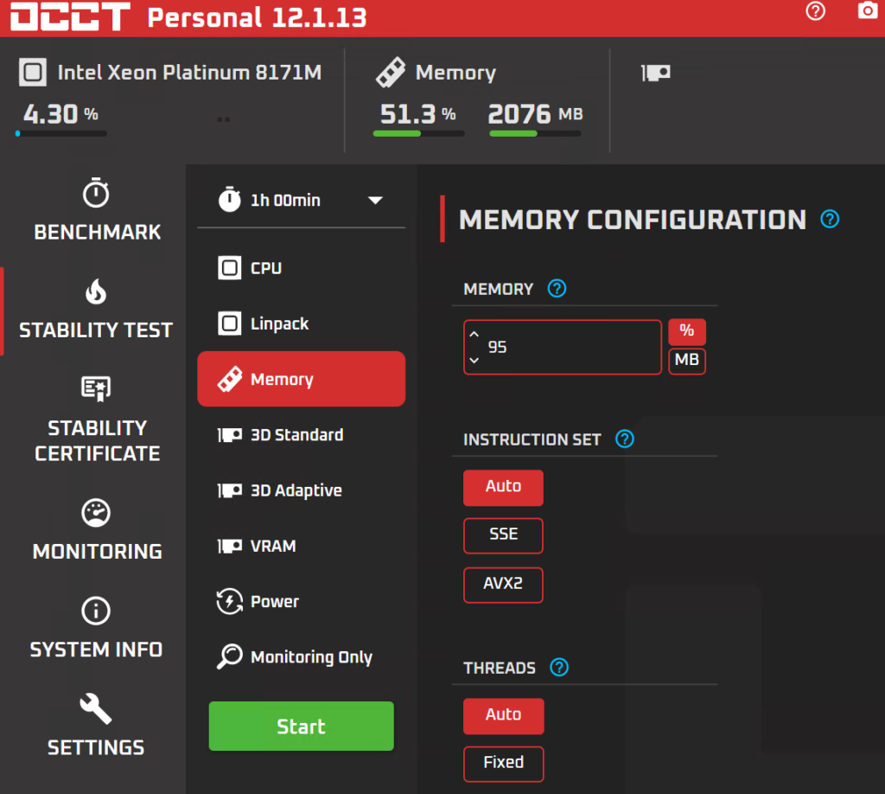Image resolution: width=885 pixels, height=794 pixels.
Task: Set threads to Fixed
Action: 504,764
